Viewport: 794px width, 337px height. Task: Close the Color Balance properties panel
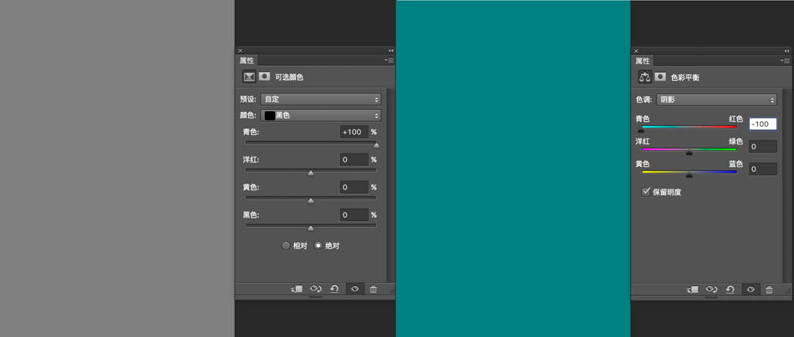(x=636, y=51)
